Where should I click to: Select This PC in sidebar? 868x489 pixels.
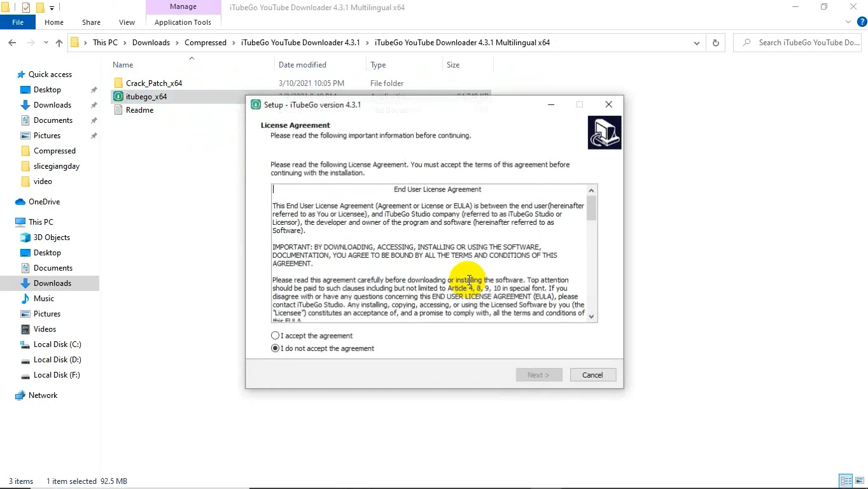[x=41, y=222]
